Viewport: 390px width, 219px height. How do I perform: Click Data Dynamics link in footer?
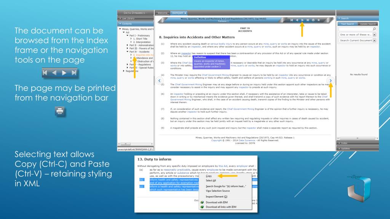[247, 140]
